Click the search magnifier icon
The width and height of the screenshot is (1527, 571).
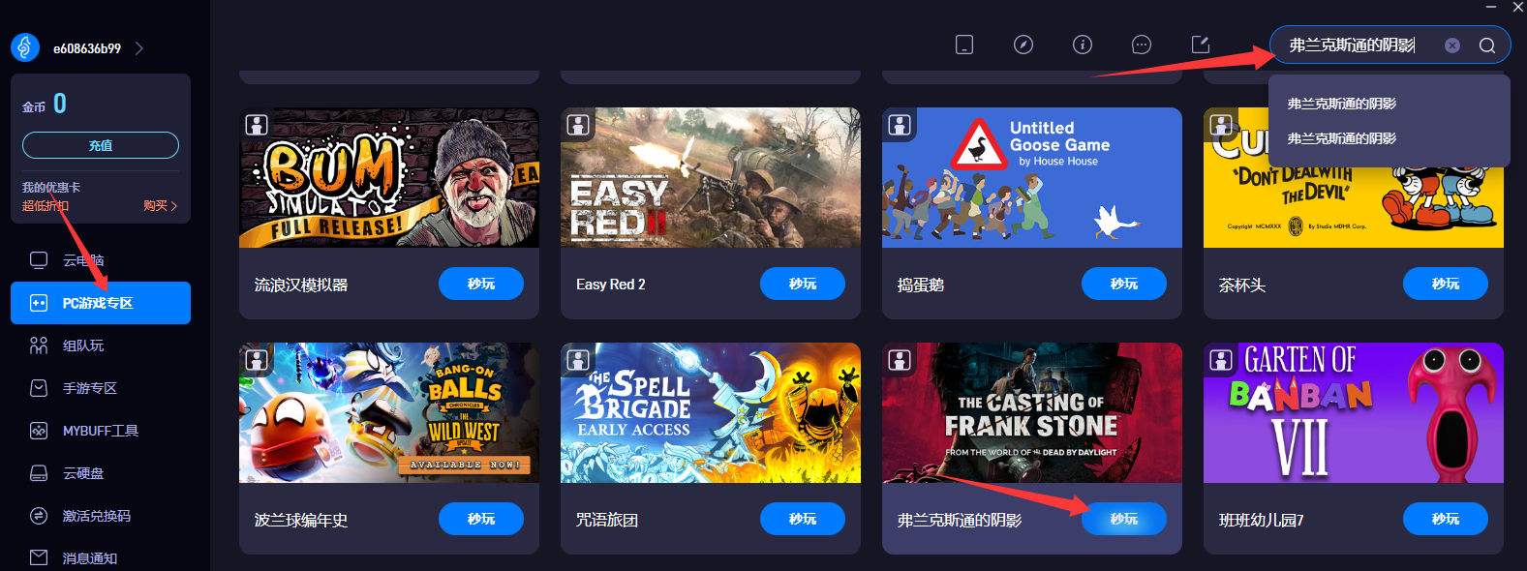(1486, 45)
